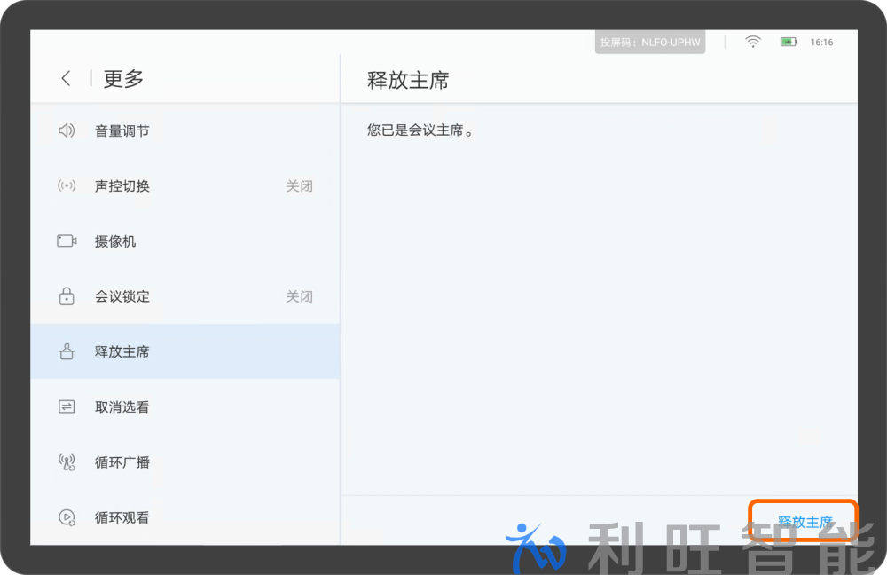The height and width of the screenshot is (575, 887).
Task: Select 循环广播 menu entry
Action: point(185,461)
